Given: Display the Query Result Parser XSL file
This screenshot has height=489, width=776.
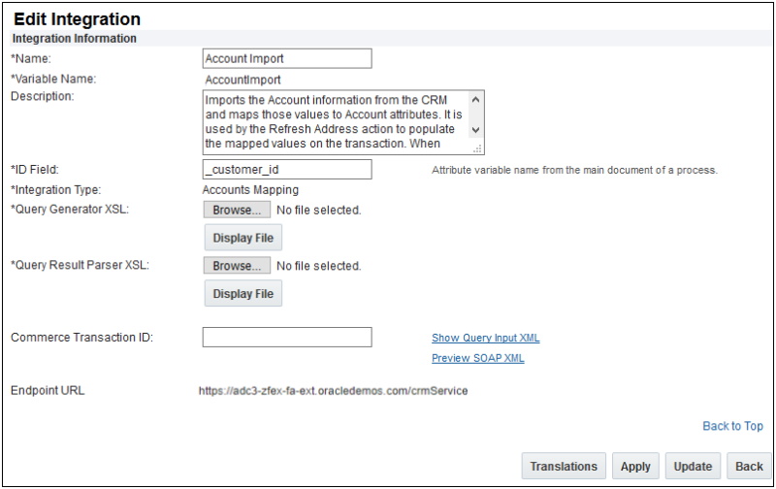Looking at the screenshot, I should 243,294.
